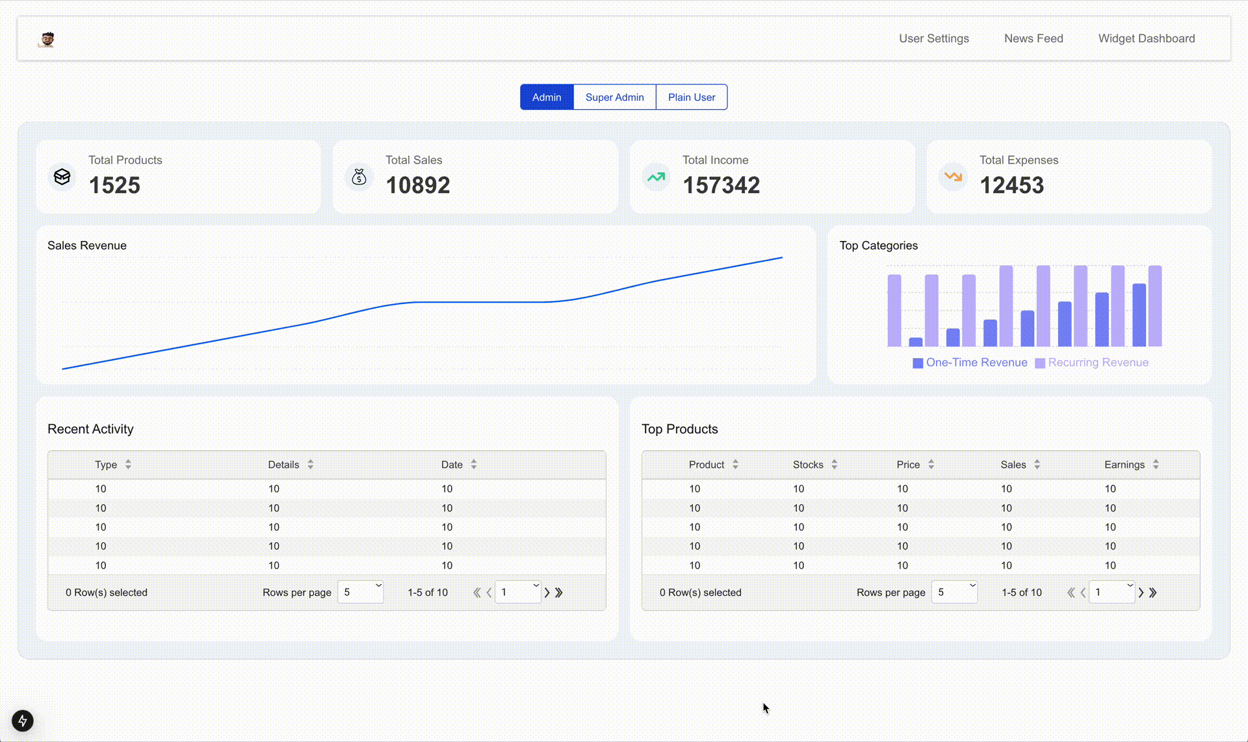Click the Earnings column sort arrow
The height and width of the screenshot is (742, 1248).
[1157, 464]
